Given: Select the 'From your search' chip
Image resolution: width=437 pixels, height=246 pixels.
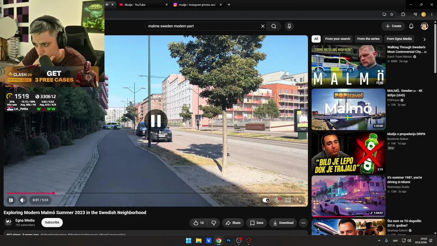Looking at the screenshot, I should (338, 39).
